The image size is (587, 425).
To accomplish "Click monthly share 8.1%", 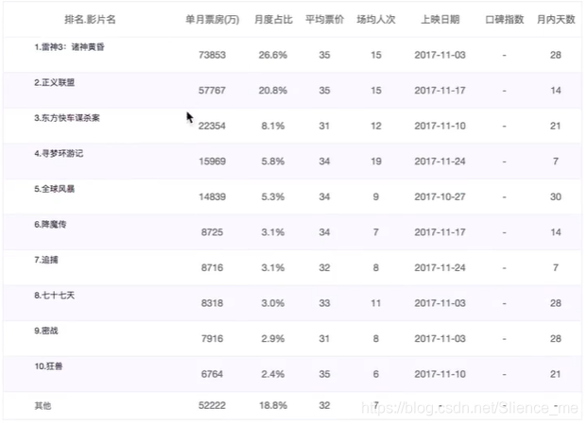I will tap(273, 126).
